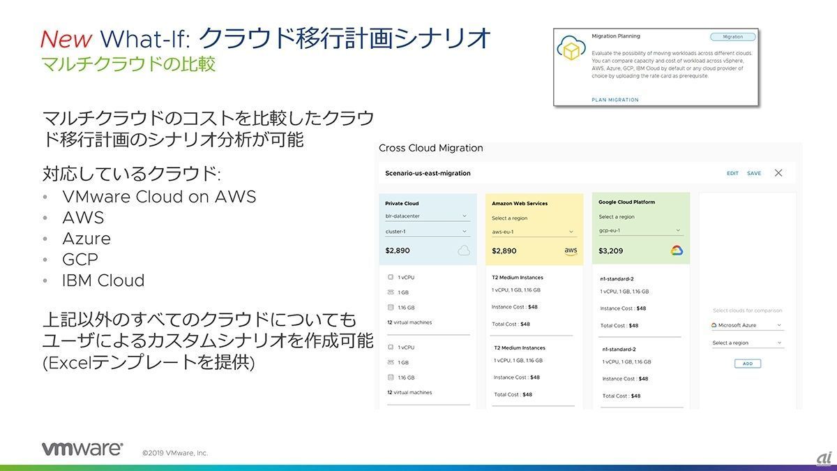Click the 'マルチクラウドの比較' subtitle
Image resolution: width=837 pixels, height=471 pixels.
point(129,63)
